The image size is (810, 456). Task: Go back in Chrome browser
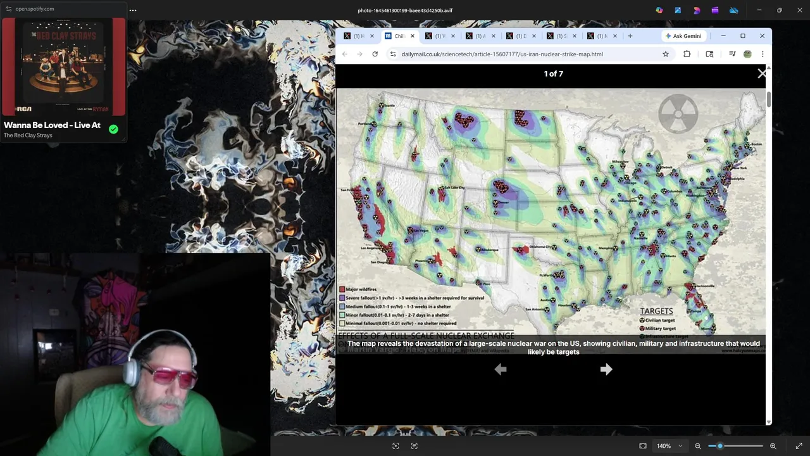(345, 54)
